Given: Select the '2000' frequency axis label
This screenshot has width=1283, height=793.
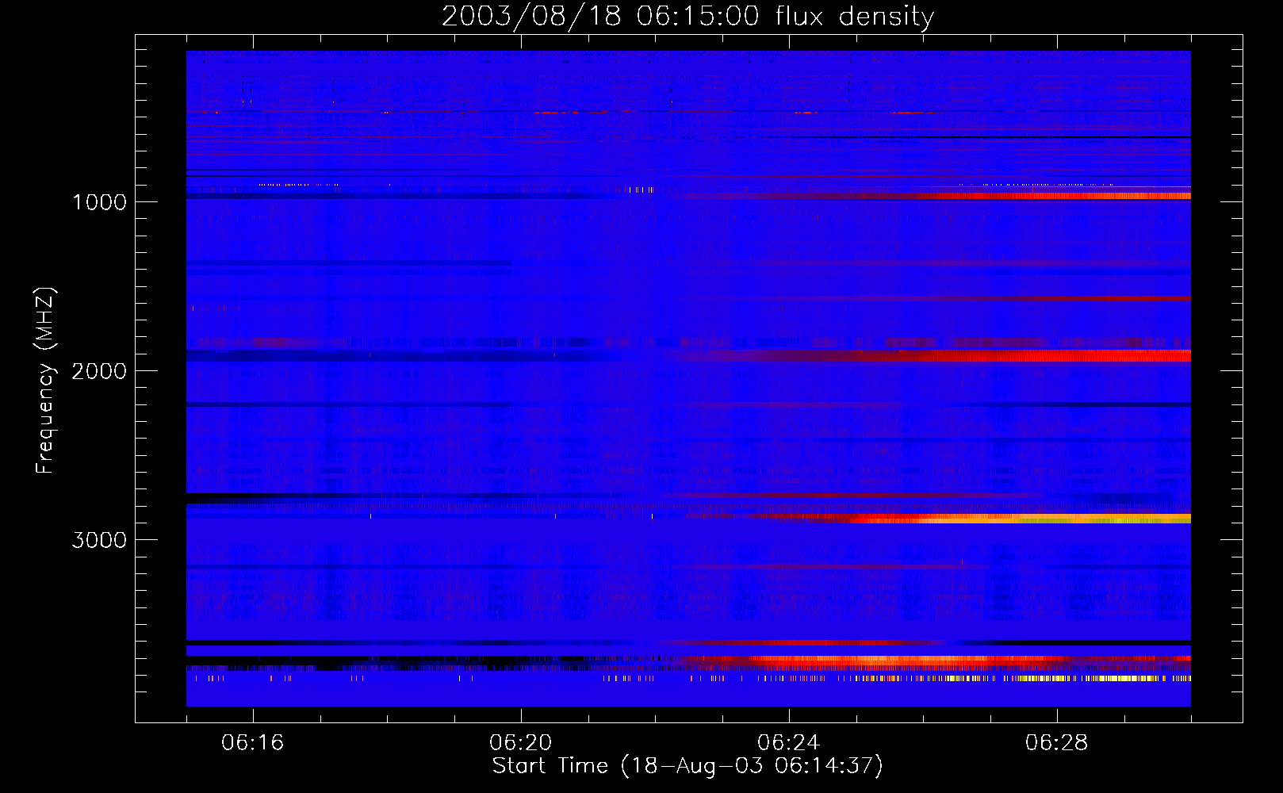Looking at the screenshot, I should tap(99, 371).
